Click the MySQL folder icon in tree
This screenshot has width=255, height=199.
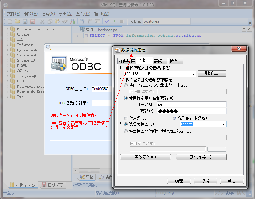tap(13, 65)
